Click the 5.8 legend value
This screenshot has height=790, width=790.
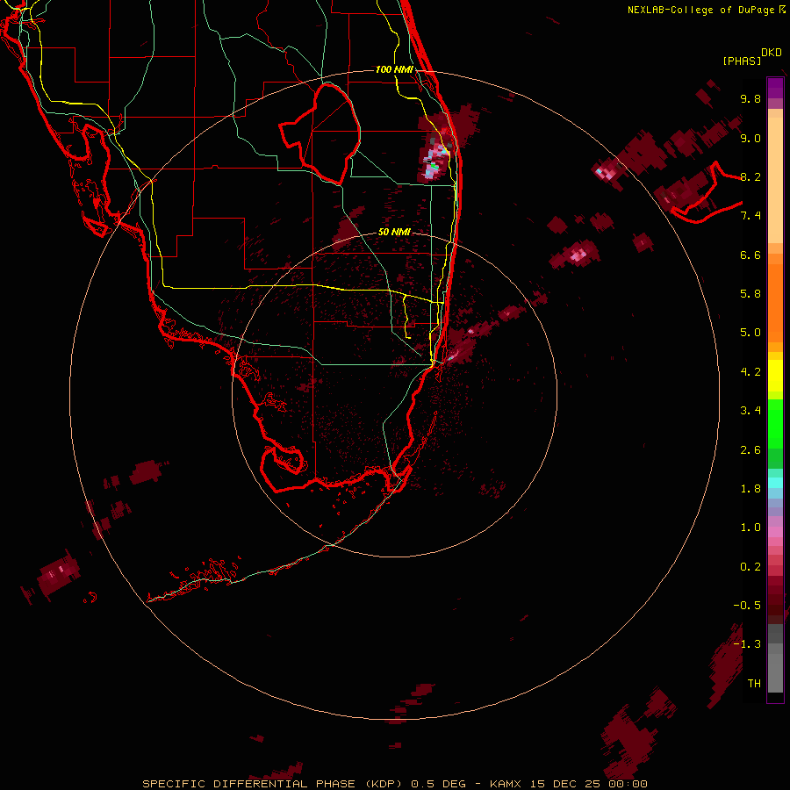coord(750,294)
